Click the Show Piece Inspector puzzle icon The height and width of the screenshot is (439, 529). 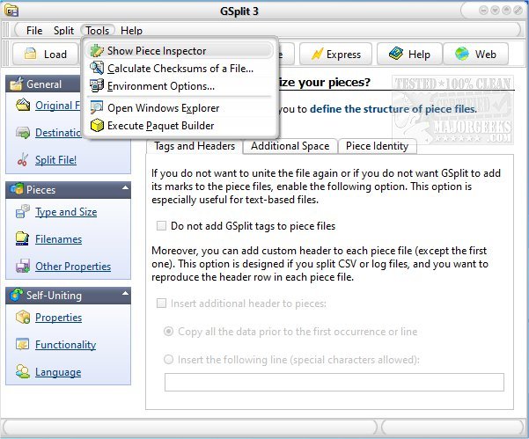pyautogui.click(x=97, y=50)
